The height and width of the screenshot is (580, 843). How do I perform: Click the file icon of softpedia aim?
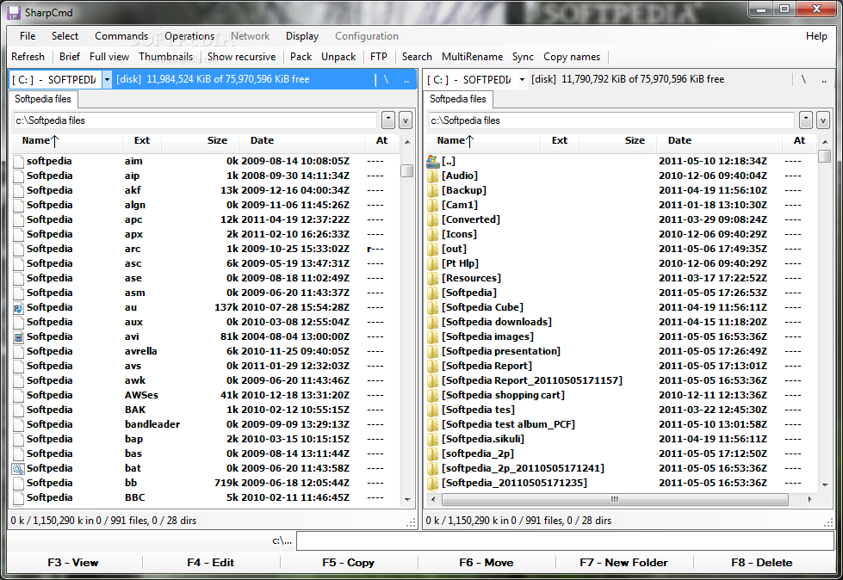18,161
